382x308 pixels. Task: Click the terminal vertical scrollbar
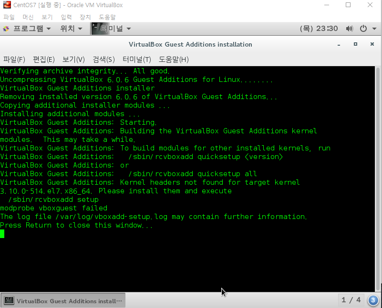[x=378, y=179]
